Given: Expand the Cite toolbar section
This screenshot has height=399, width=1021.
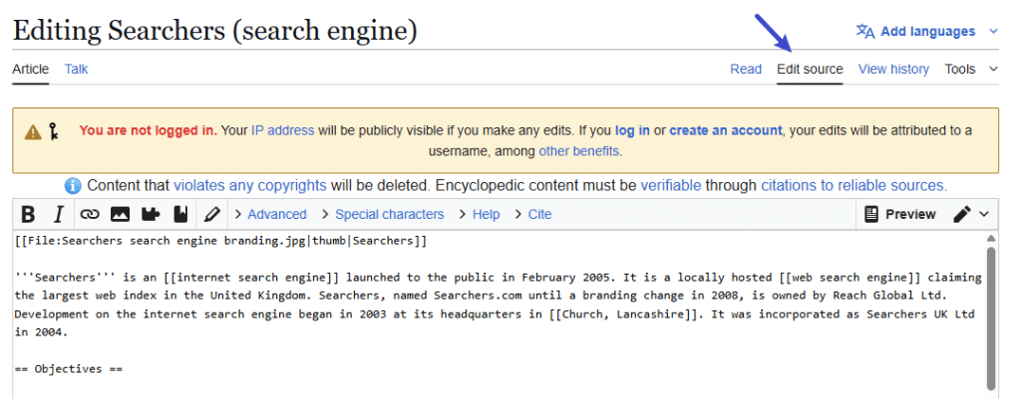Looking at the screenshot, I should 532,215.
